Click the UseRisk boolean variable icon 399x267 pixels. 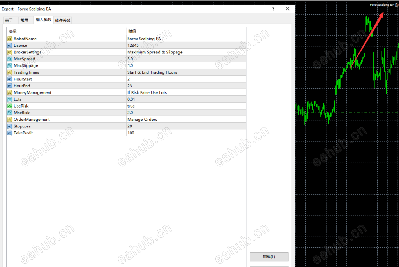[x=10, y=106]
